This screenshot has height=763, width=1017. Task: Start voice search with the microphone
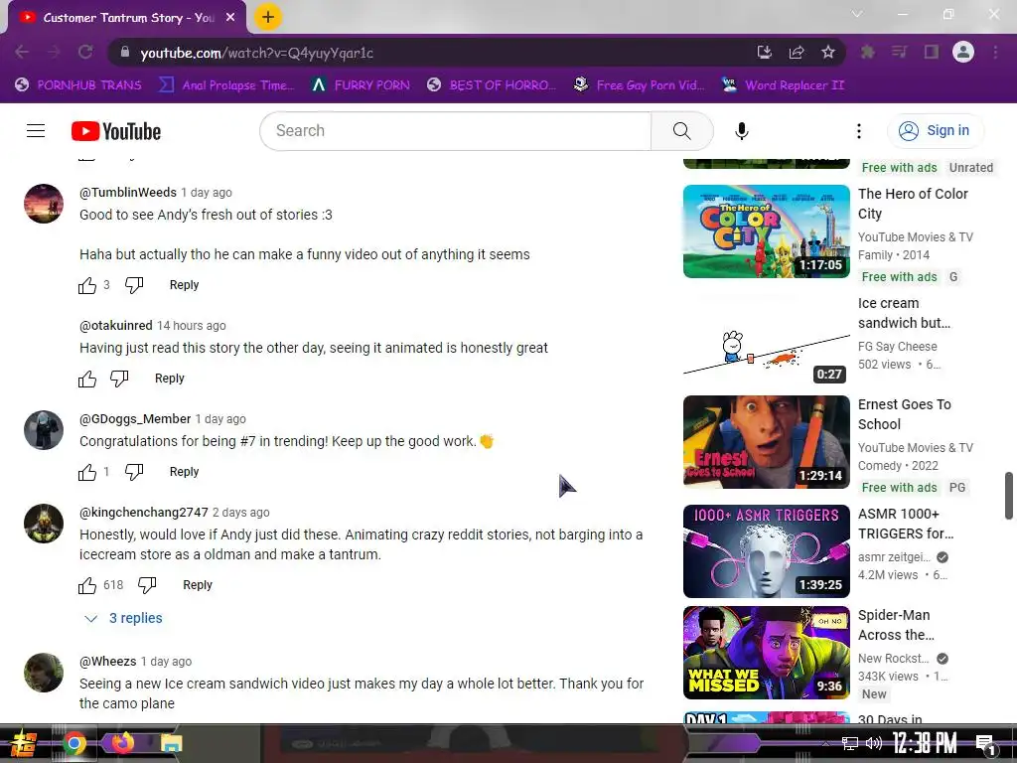(741, 131)
